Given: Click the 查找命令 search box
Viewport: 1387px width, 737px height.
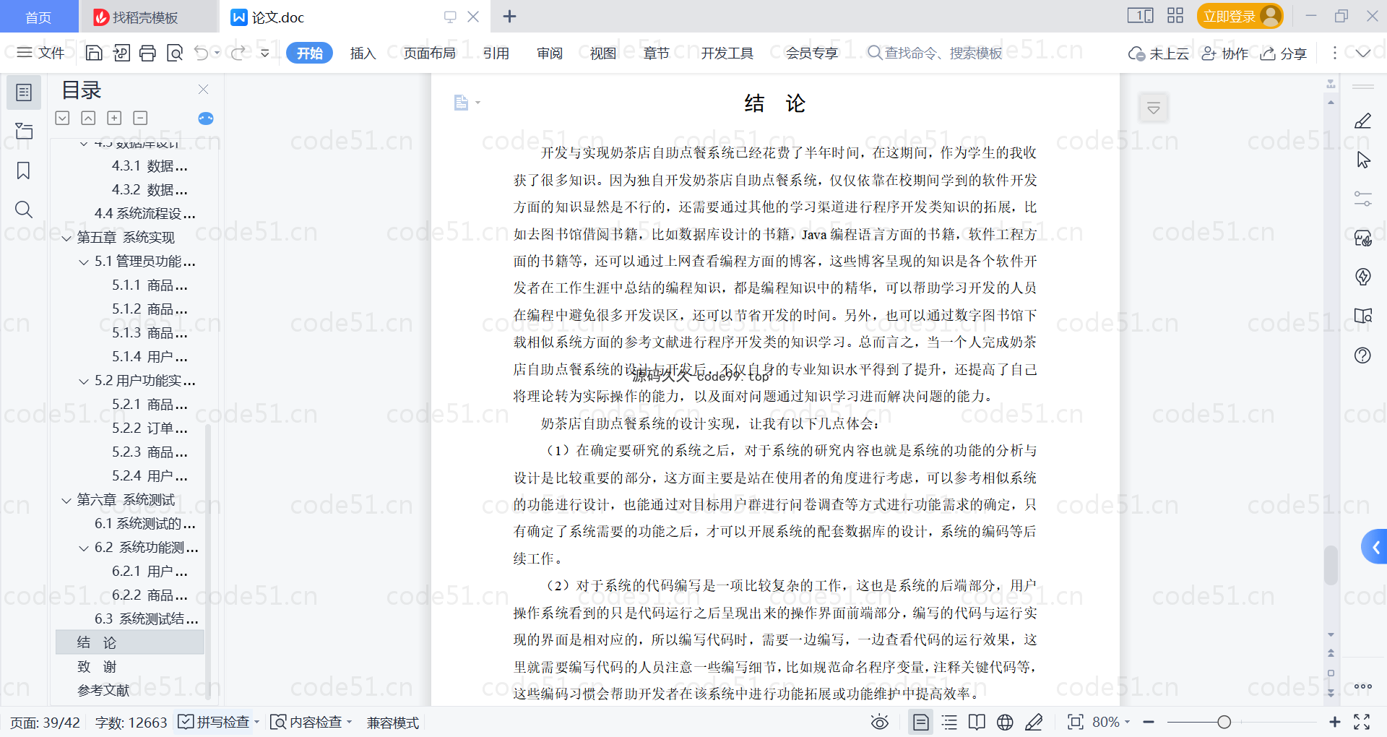Looking at the screenshot, I should pos(935,53).
